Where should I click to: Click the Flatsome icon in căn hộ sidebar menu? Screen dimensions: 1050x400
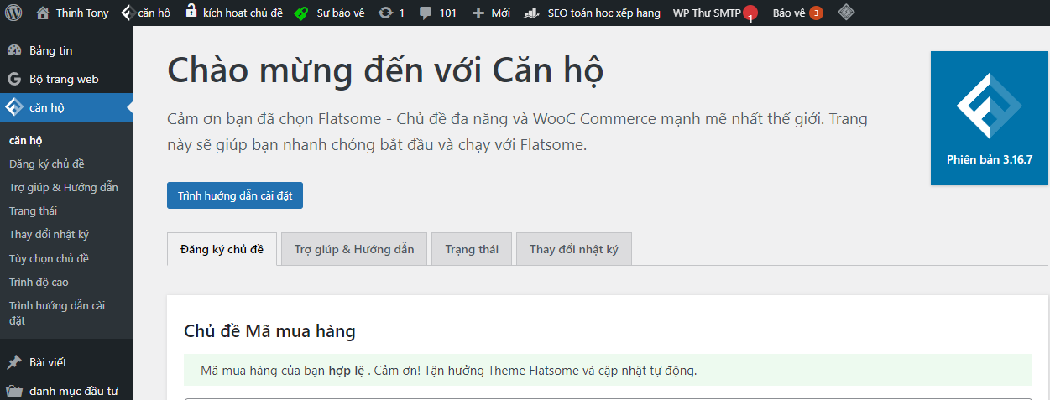click(x=13, y=107)
